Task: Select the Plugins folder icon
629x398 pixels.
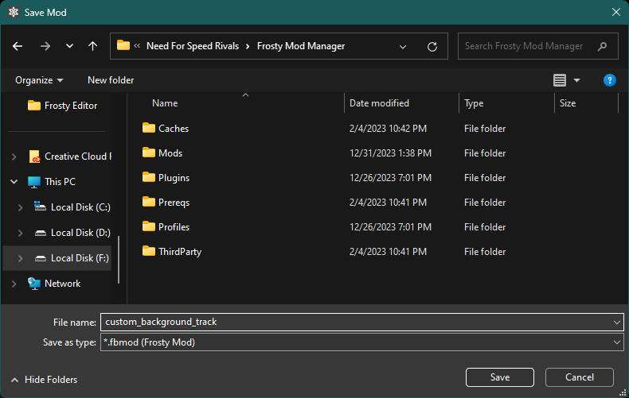Action: (149, 177)
